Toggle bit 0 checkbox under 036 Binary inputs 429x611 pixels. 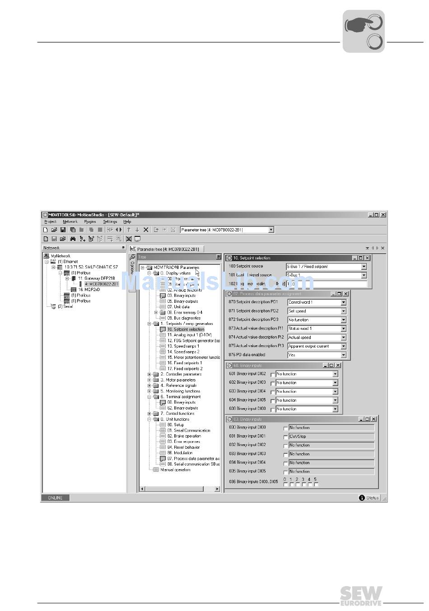[285, 484]
